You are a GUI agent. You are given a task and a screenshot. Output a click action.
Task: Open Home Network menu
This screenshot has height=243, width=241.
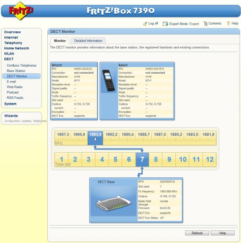click(x=16, y=48)
